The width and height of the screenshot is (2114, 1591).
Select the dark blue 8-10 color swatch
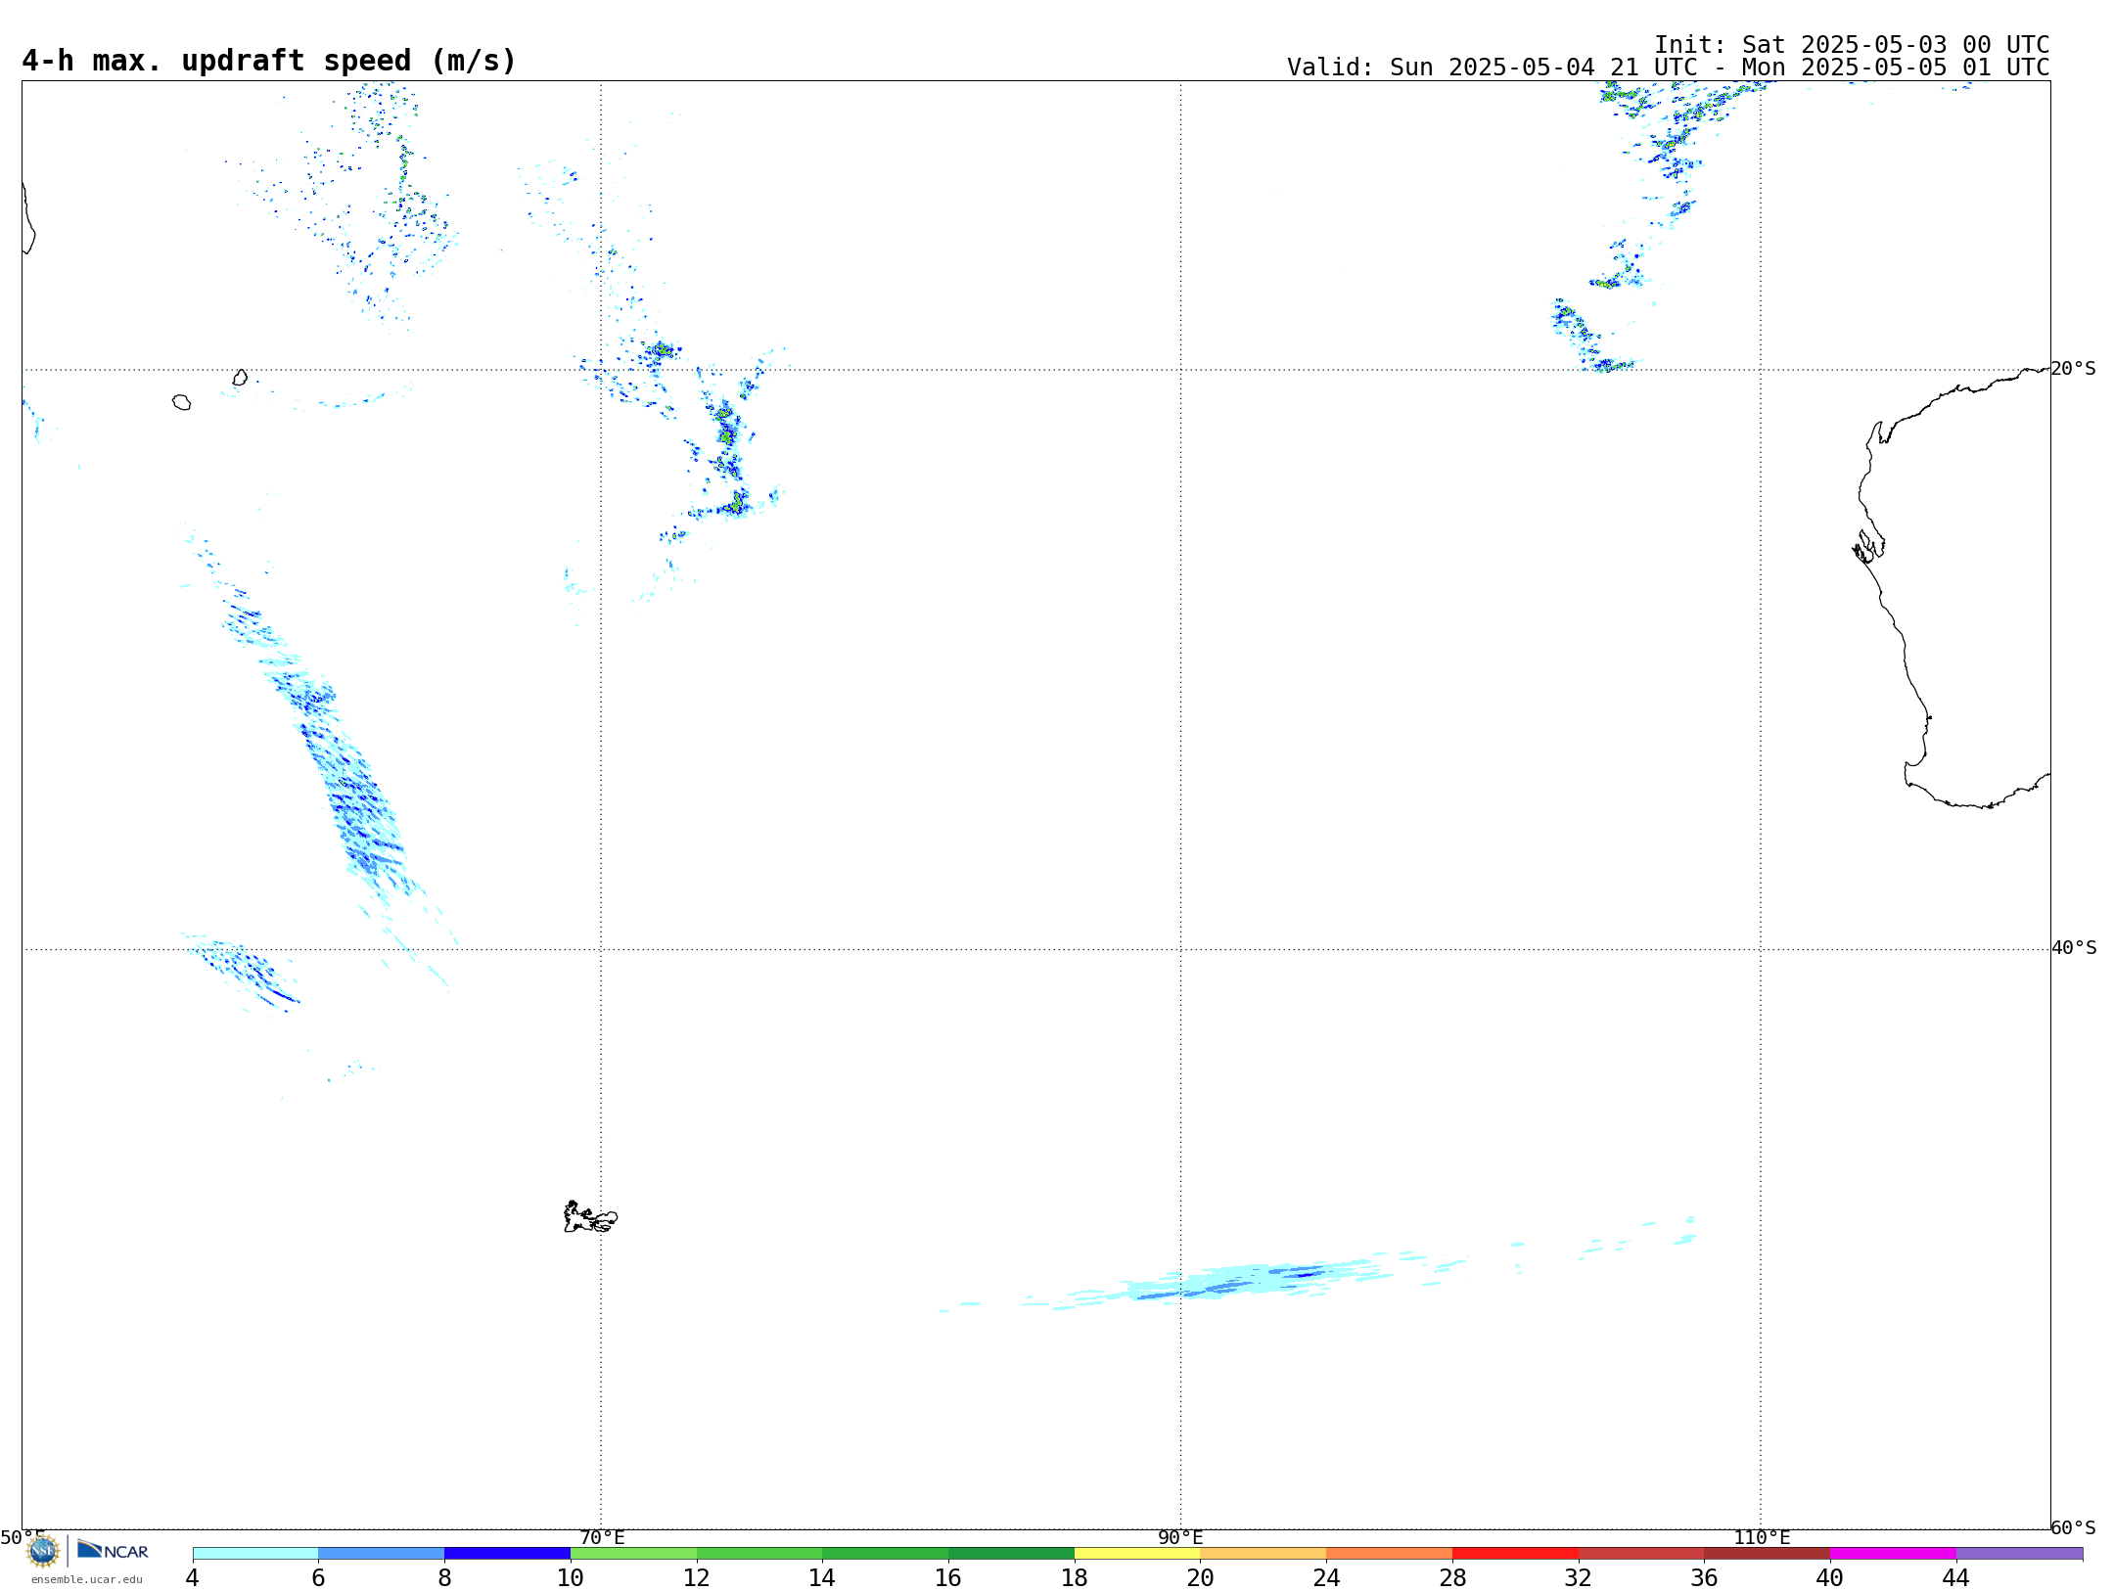[x=507, y=1553]
